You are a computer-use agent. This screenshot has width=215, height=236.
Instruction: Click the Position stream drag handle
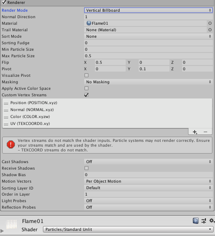coord(6,103)
